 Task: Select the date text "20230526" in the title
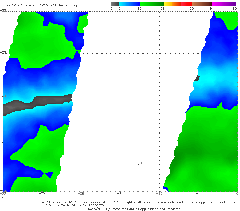click(x=47, y=5)
